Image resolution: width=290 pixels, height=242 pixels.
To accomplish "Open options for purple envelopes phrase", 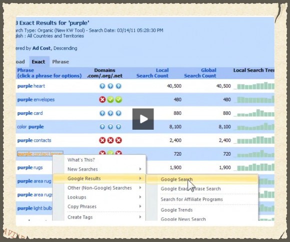I will coord(36,100).
